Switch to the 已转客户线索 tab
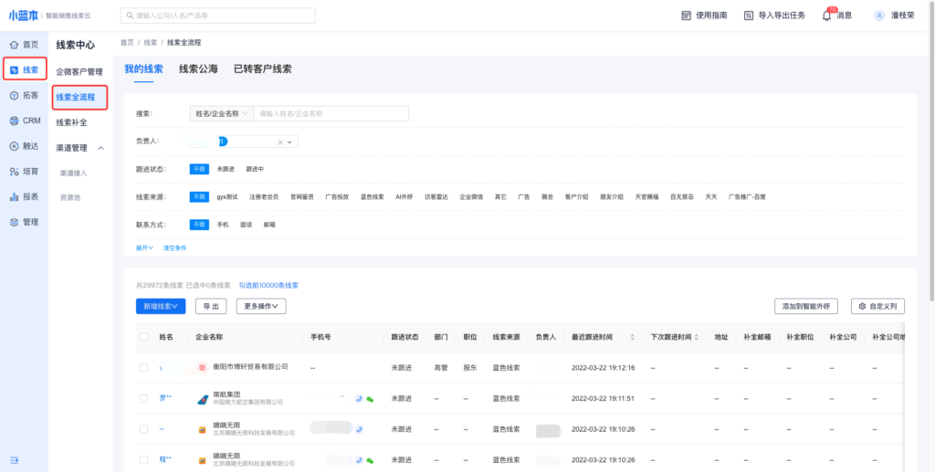 click(262, 68)
